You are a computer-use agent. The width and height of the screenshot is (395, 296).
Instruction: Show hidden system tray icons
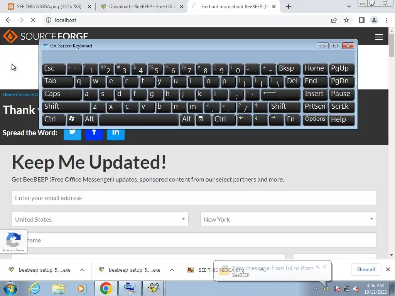click(x=316, y=289)
